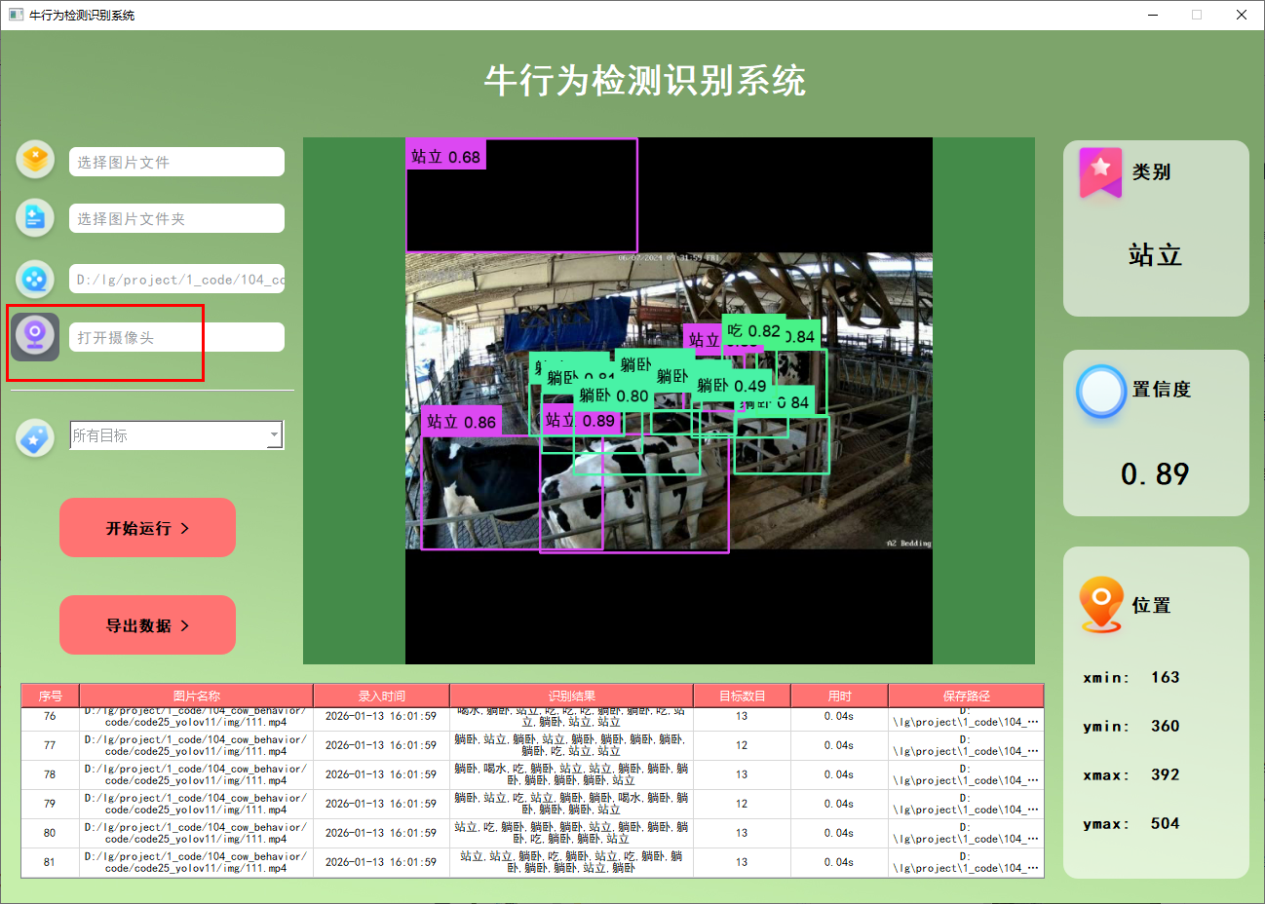Click the ymax value 504
The height and width of the screenshot is (904, 1265).
(x=1165, y=823)
